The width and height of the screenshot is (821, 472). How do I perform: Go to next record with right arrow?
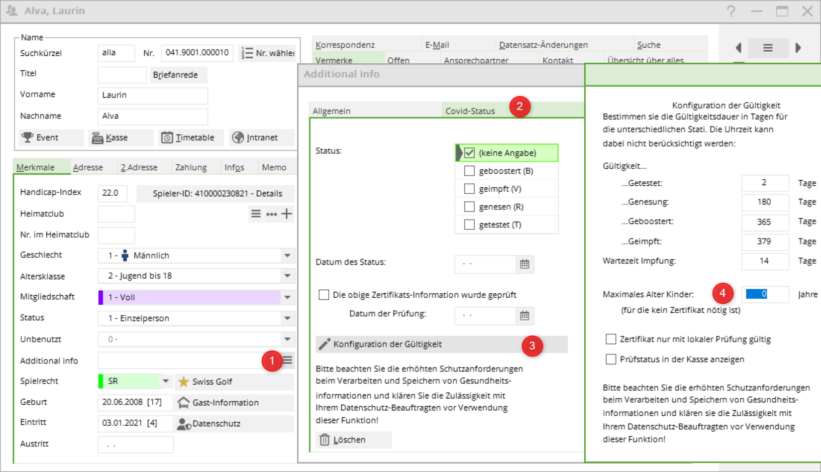(798, 48)
